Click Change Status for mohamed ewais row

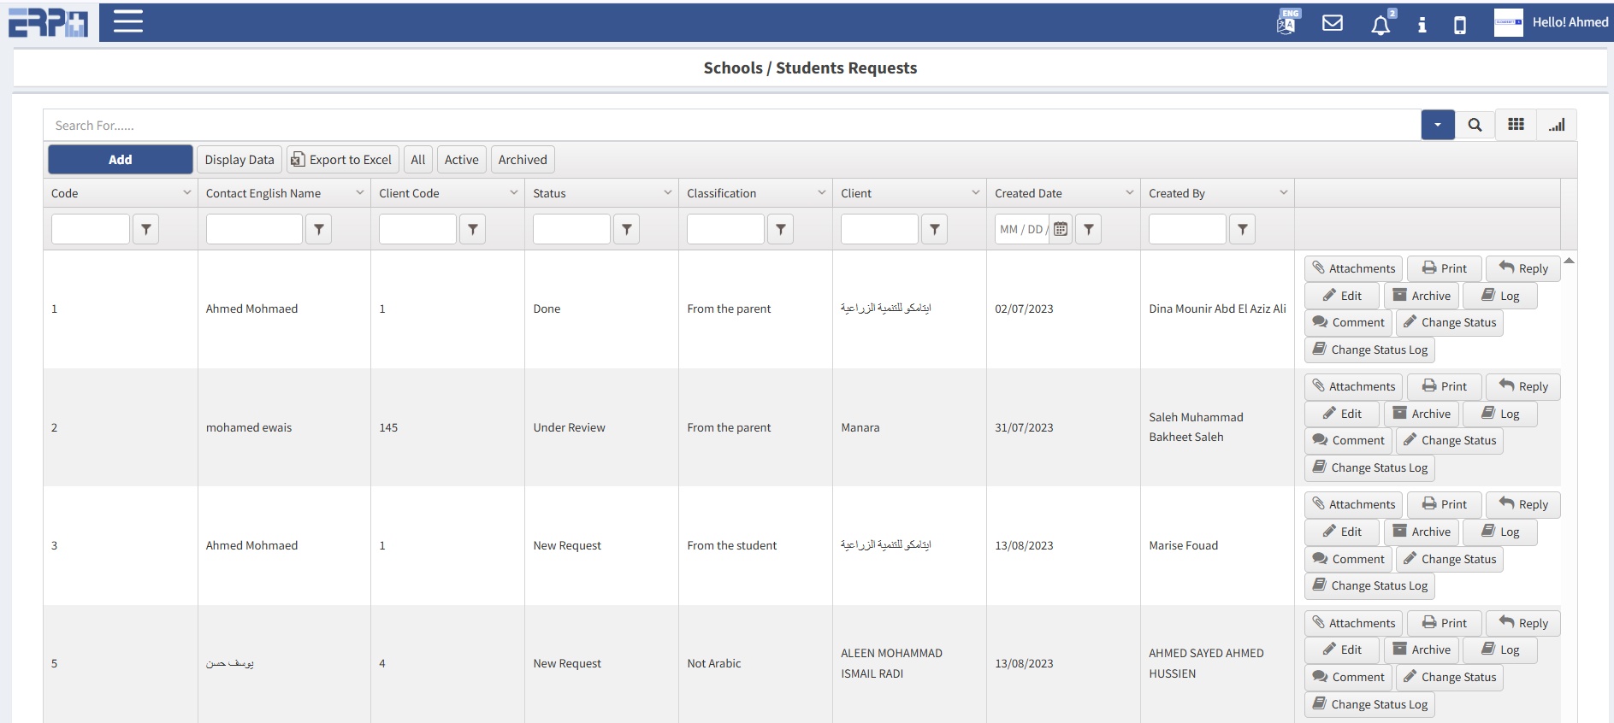[1449, 440]
